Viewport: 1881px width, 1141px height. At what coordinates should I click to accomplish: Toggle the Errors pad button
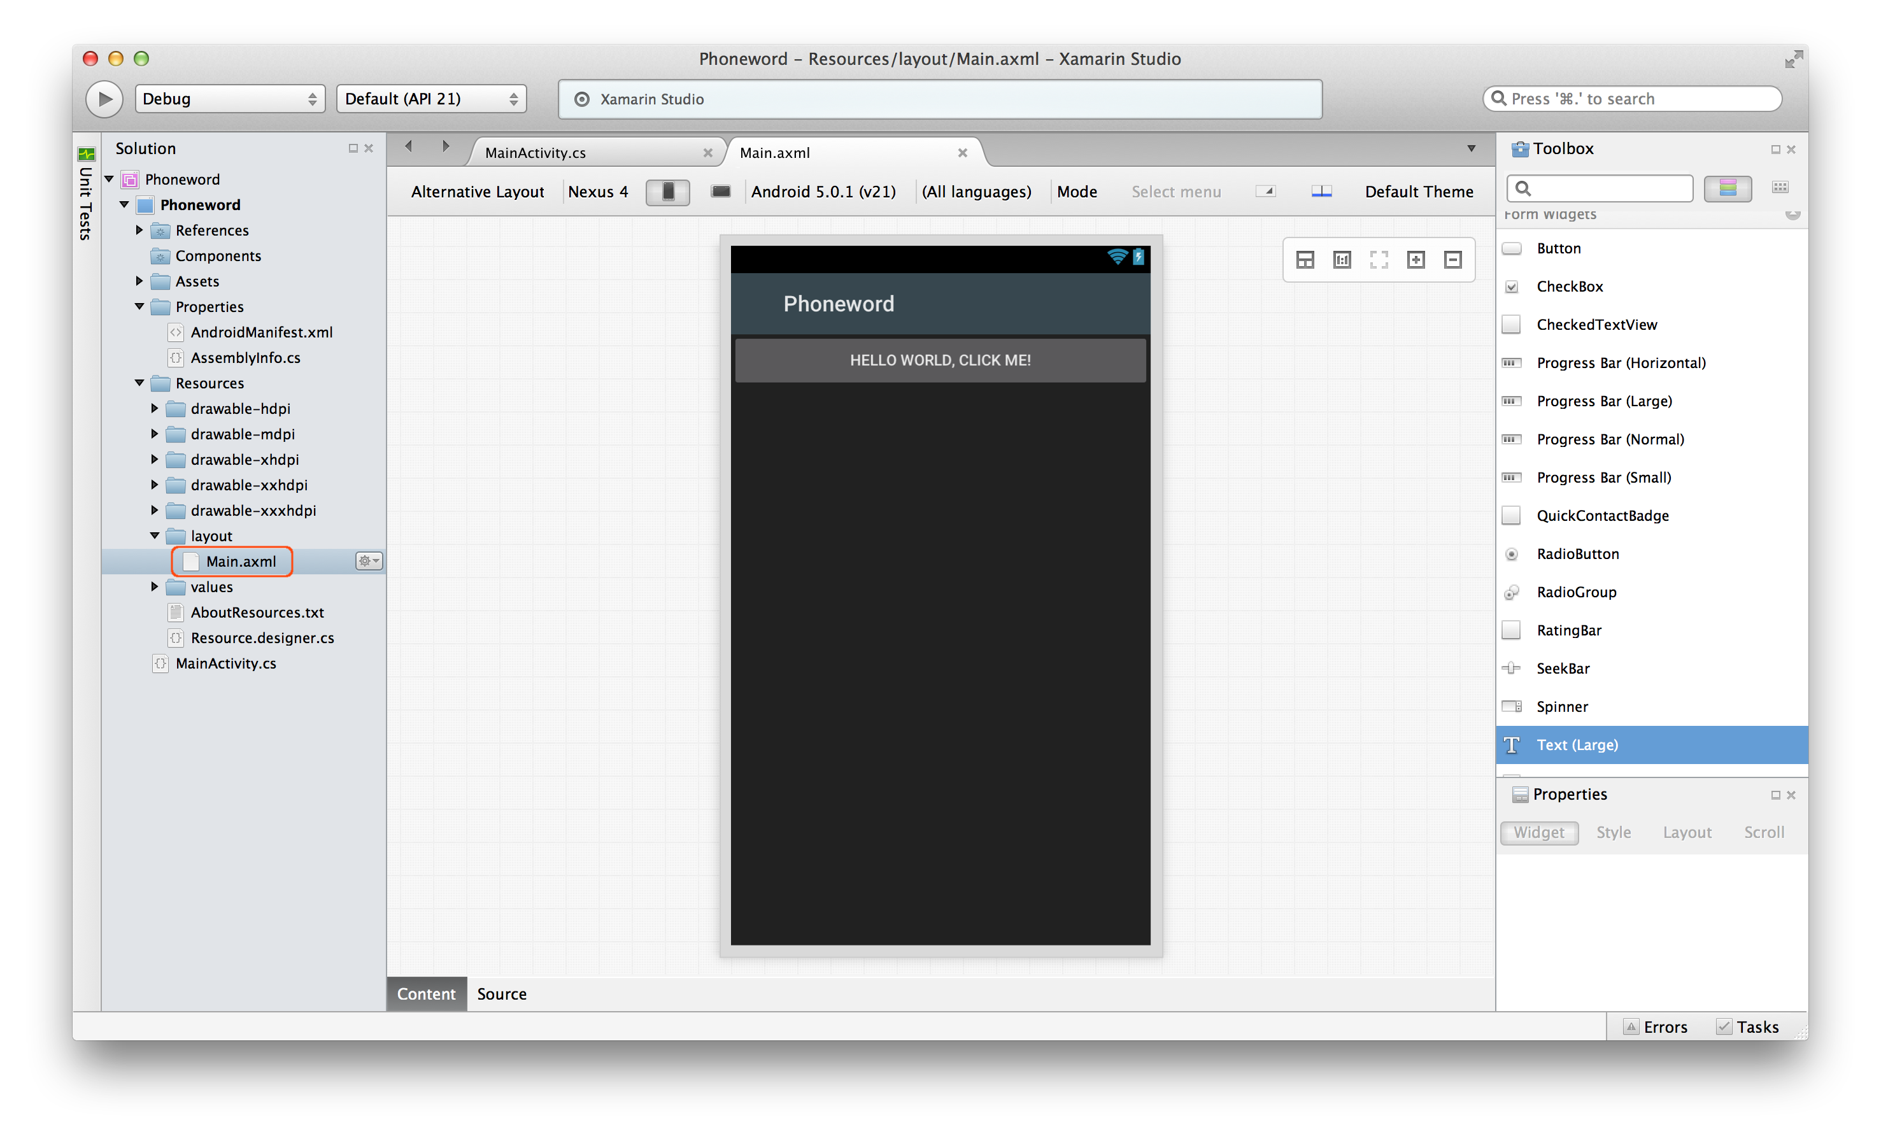[1655, 1026]
